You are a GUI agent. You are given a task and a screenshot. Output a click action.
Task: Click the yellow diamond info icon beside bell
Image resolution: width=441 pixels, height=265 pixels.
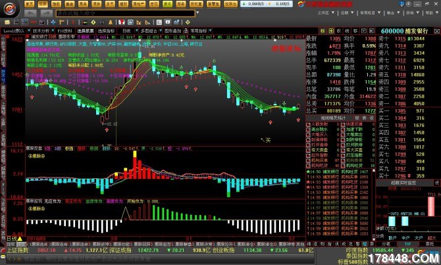[x=93, y=22]
